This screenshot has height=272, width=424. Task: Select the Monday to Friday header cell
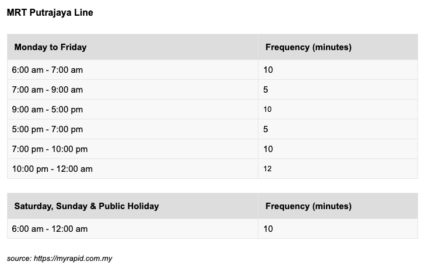point(132,47)
